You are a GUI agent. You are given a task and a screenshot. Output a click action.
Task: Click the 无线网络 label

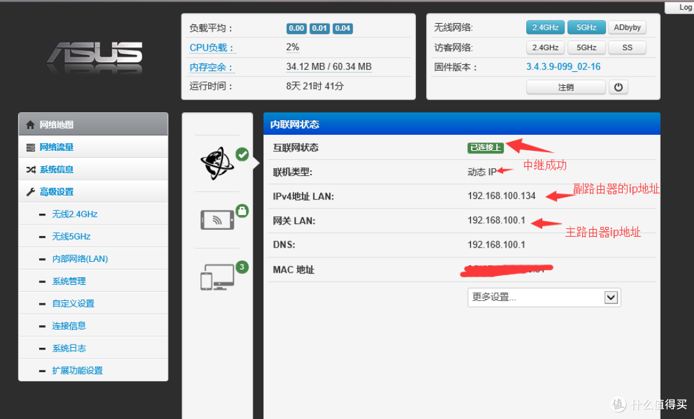coord(453,28)
